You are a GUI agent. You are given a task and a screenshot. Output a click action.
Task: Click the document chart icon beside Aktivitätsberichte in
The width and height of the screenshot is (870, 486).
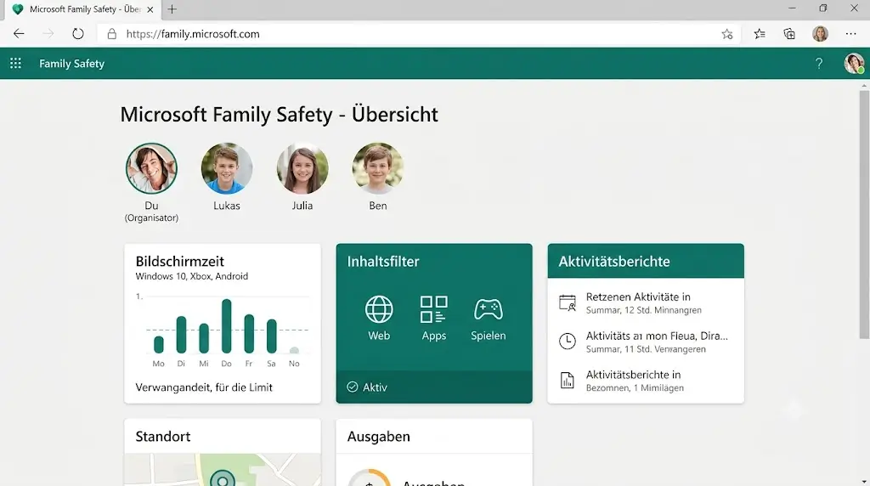pos(567,380)
